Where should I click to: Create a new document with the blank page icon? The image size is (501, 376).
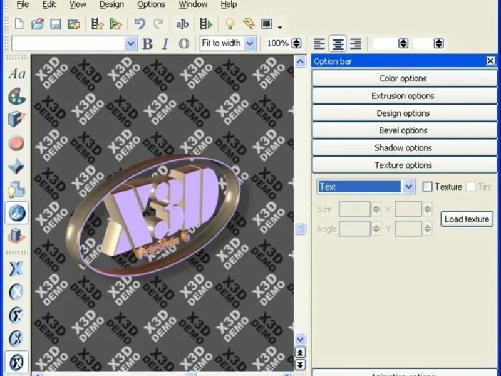[x=19, y=24]
